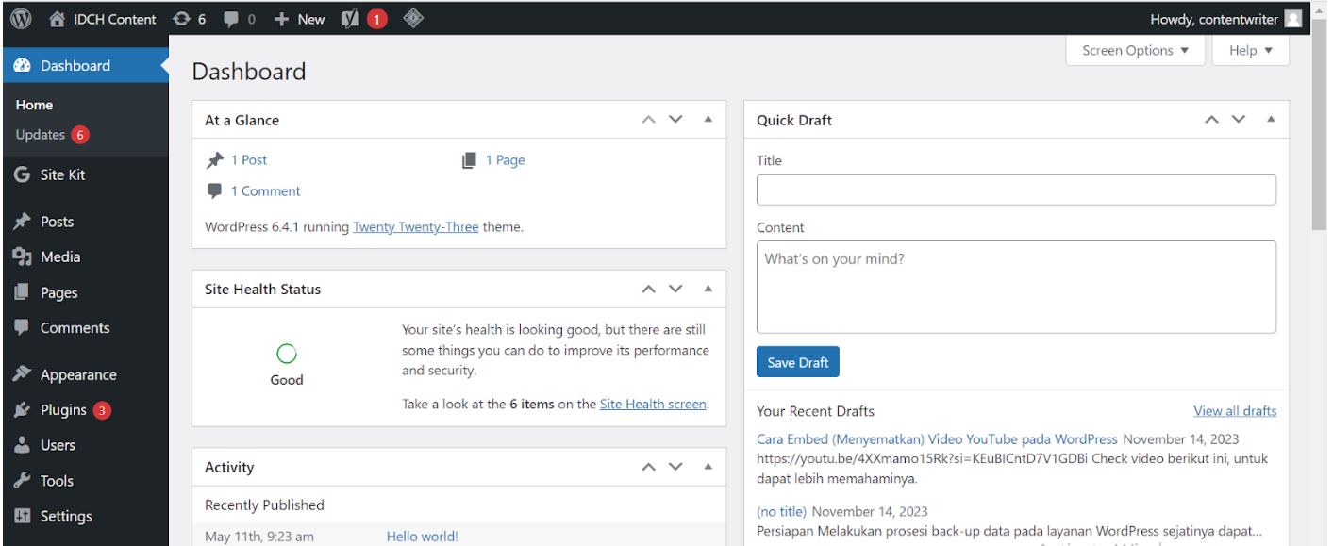Click the Save Draft button
1333x546 pixels.
click(797, 361)
